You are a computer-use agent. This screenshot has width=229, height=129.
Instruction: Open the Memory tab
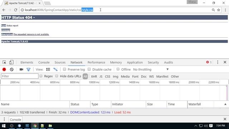click(116, 62)
